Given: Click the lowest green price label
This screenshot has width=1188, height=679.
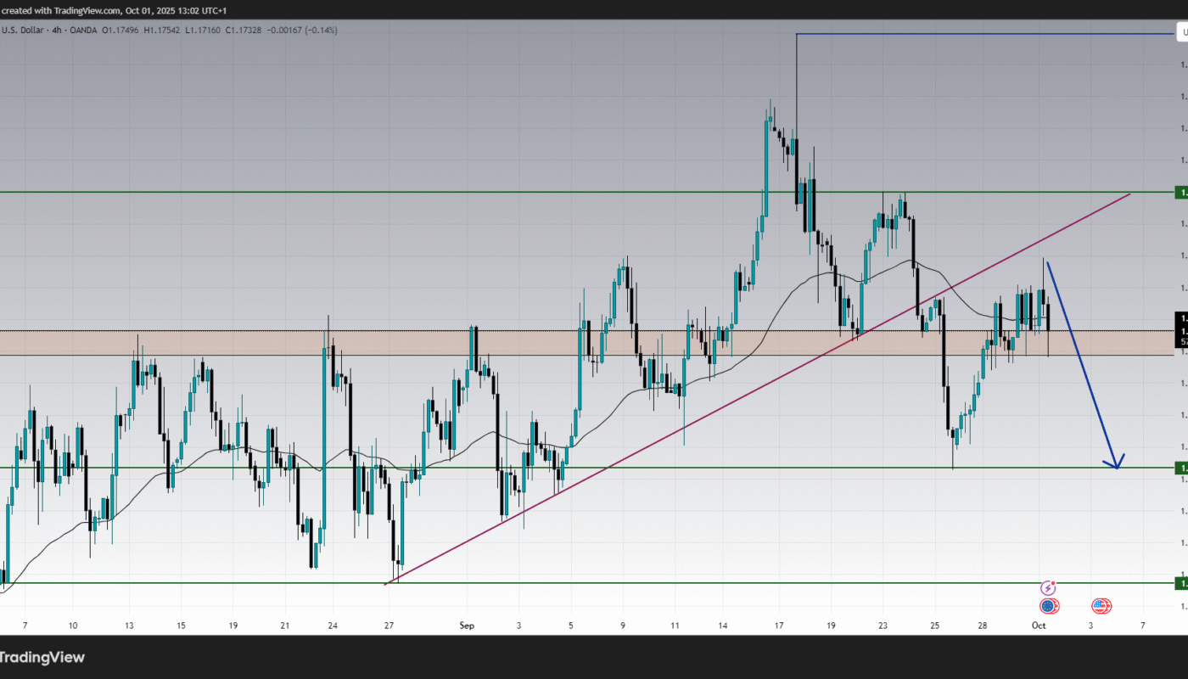Looking at the screenshot, I should [1180, 583].
